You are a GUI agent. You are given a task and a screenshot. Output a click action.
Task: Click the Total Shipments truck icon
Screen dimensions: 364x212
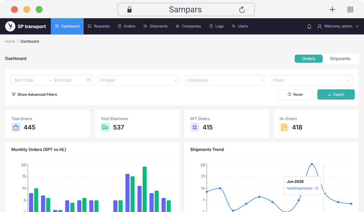coord(105,127)
